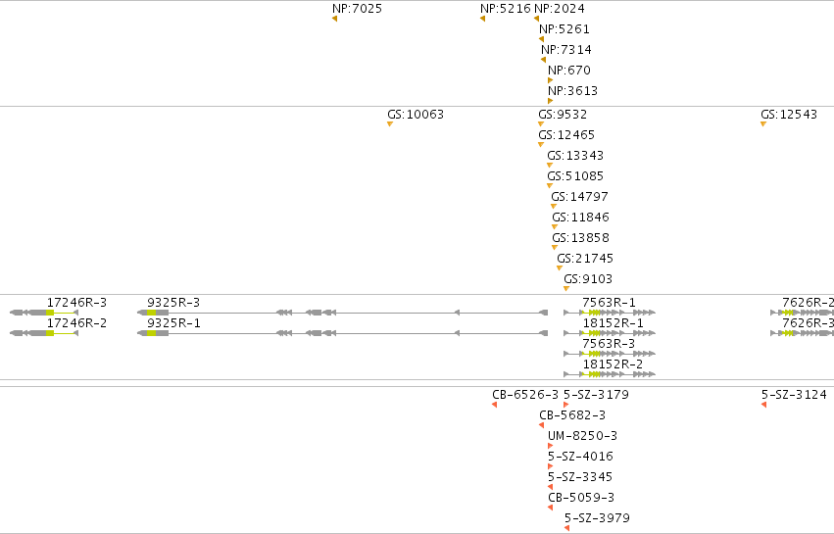The width and height of the screenshot is (834, 534).
Task: Click the gene model glyph under 7563R-1
Action: tap(610, 313)
